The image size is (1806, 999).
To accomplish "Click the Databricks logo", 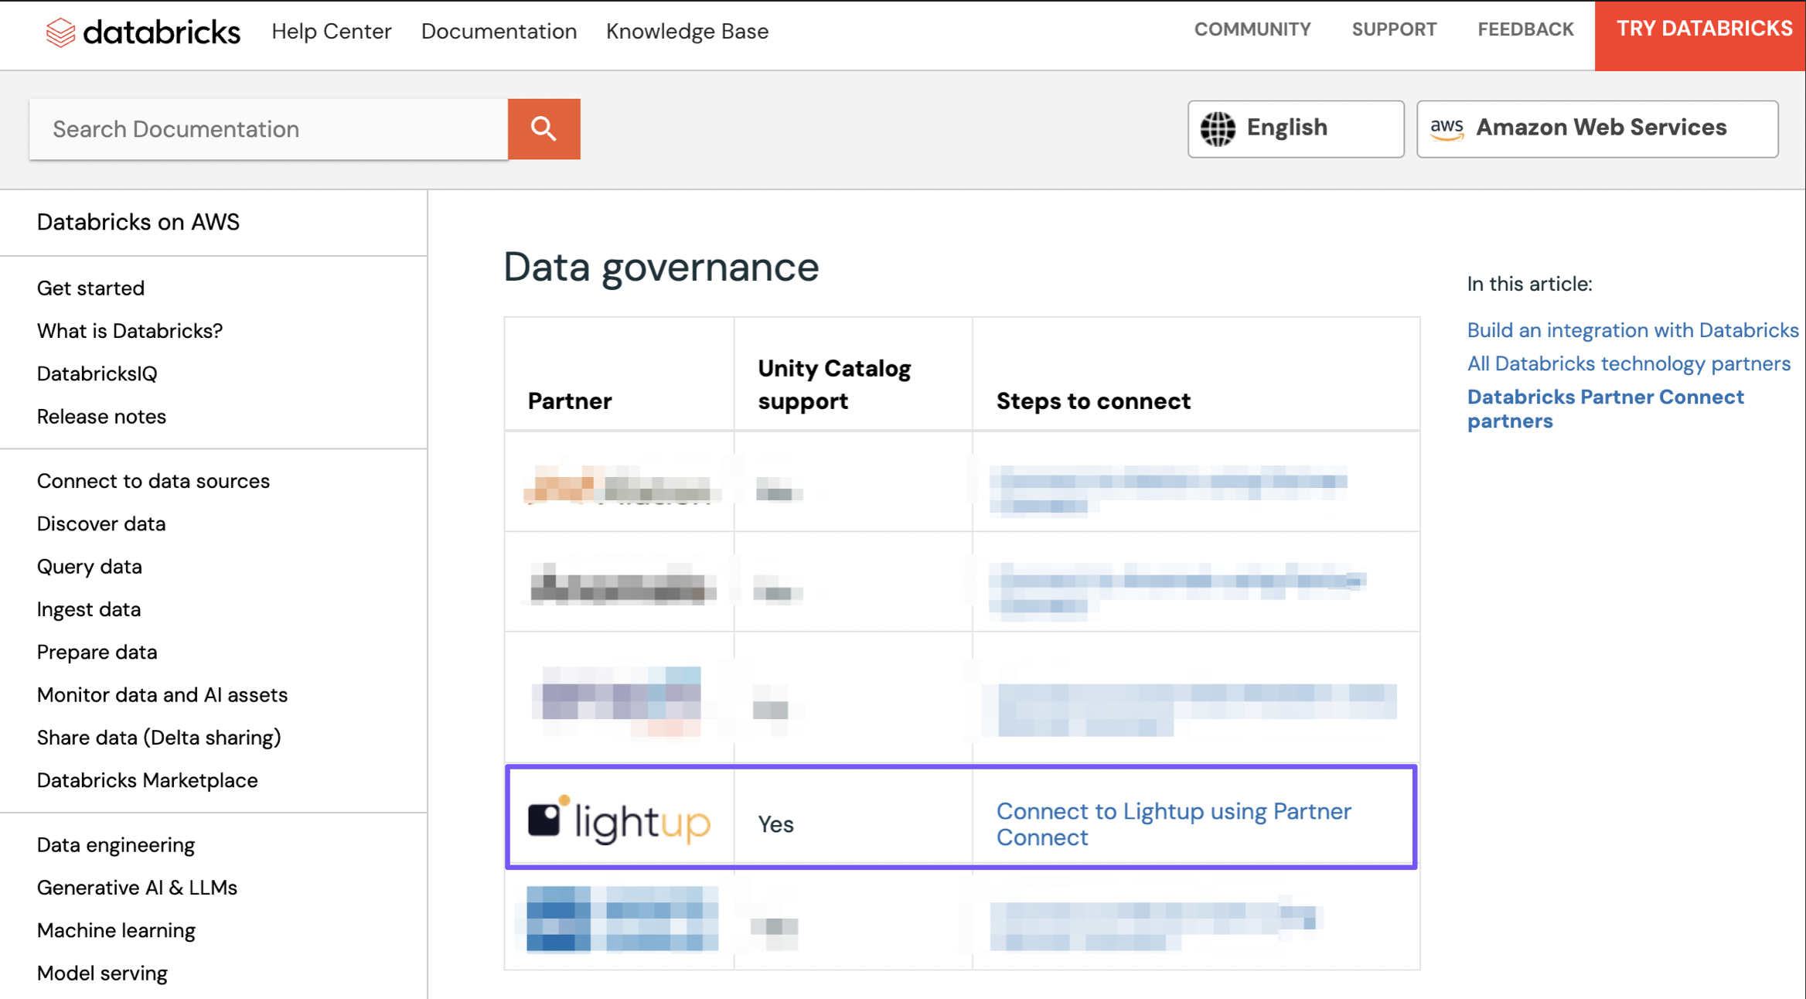I will pos(143,32).
